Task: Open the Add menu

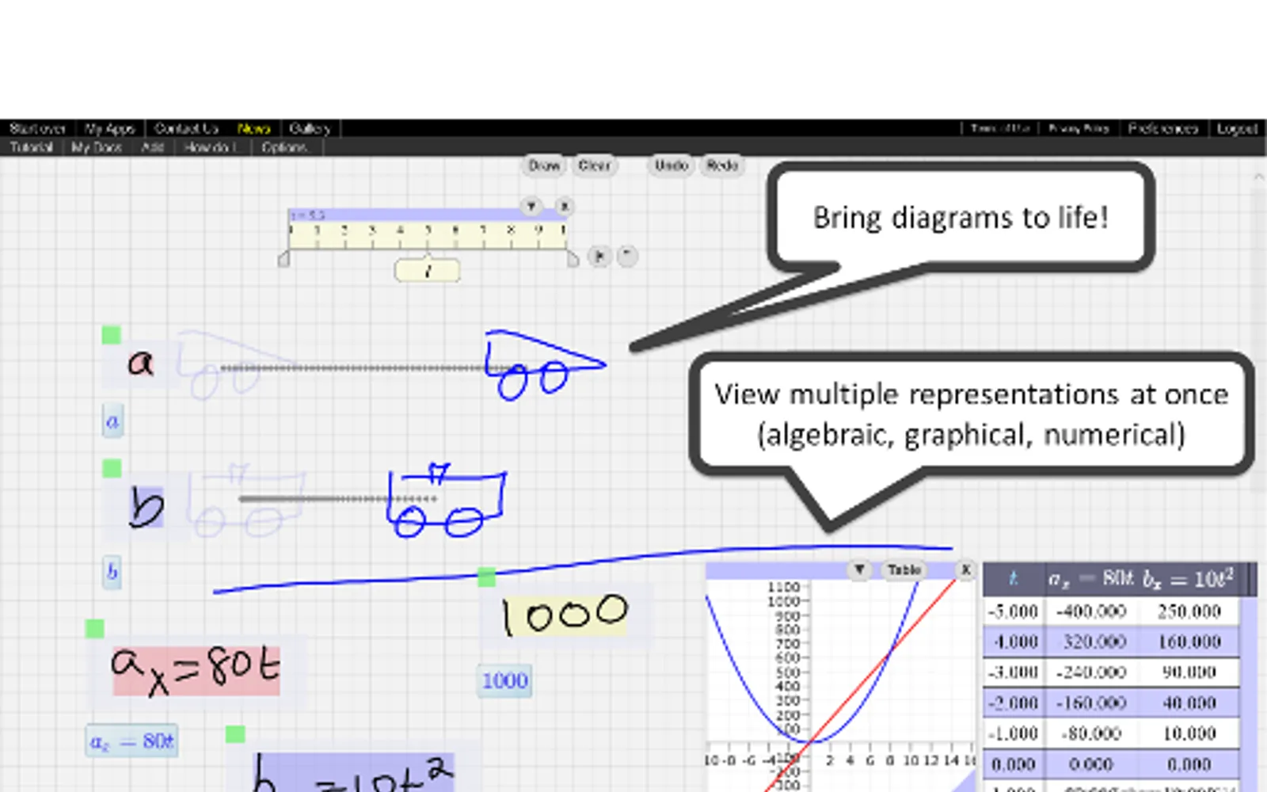Action: (x=152, y=147)
